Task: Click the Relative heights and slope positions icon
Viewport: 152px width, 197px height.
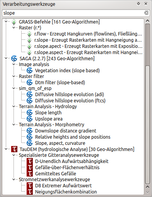Action: (x=30, y=137)
